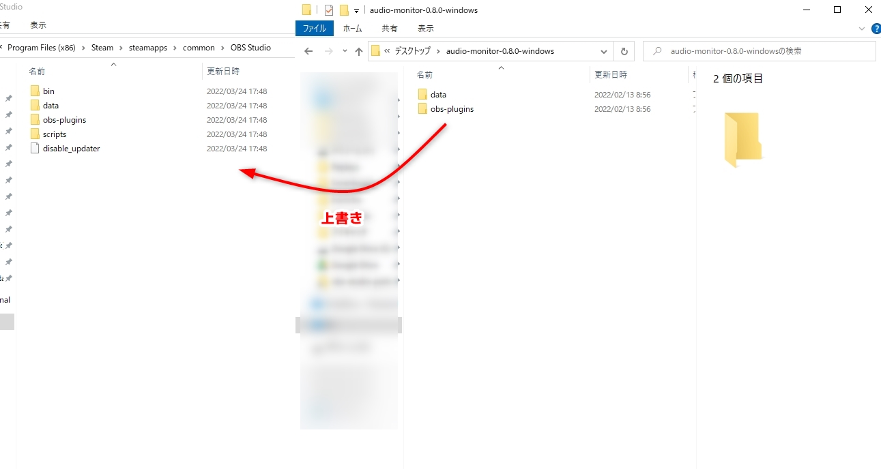Expand the recent locations dropdown arrow
Image resolution: width=881 pixels, height=469 pixels.
345,52
